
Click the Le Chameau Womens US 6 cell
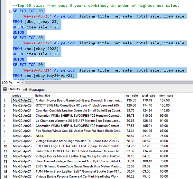coord(79,121)
